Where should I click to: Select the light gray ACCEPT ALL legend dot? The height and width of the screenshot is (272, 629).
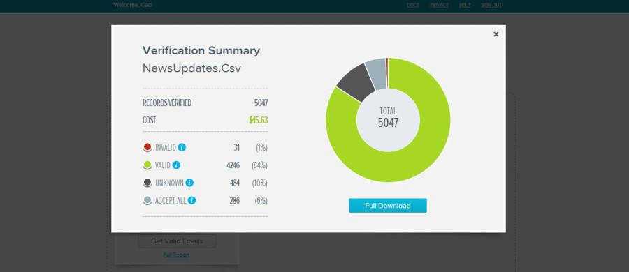147,200
